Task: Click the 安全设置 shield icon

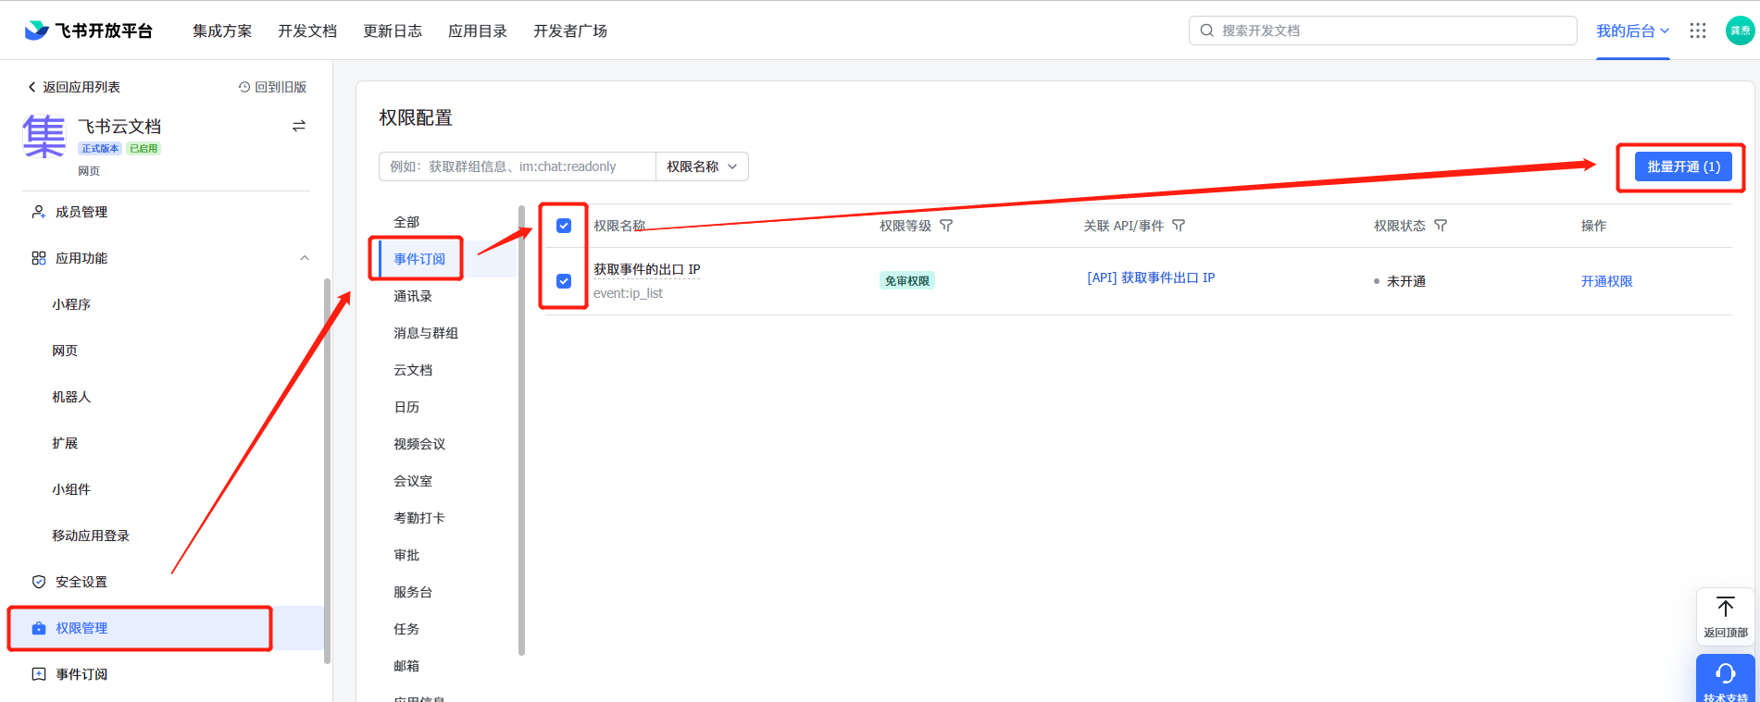Action: [x=39, y=582]
